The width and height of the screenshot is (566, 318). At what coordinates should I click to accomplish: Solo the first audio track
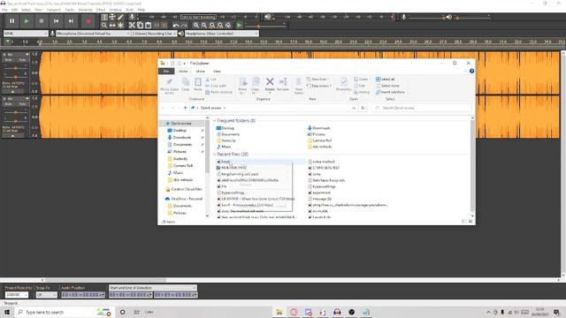22,60
